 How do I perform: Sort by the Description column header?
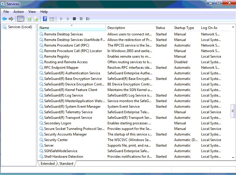[130, 28]
